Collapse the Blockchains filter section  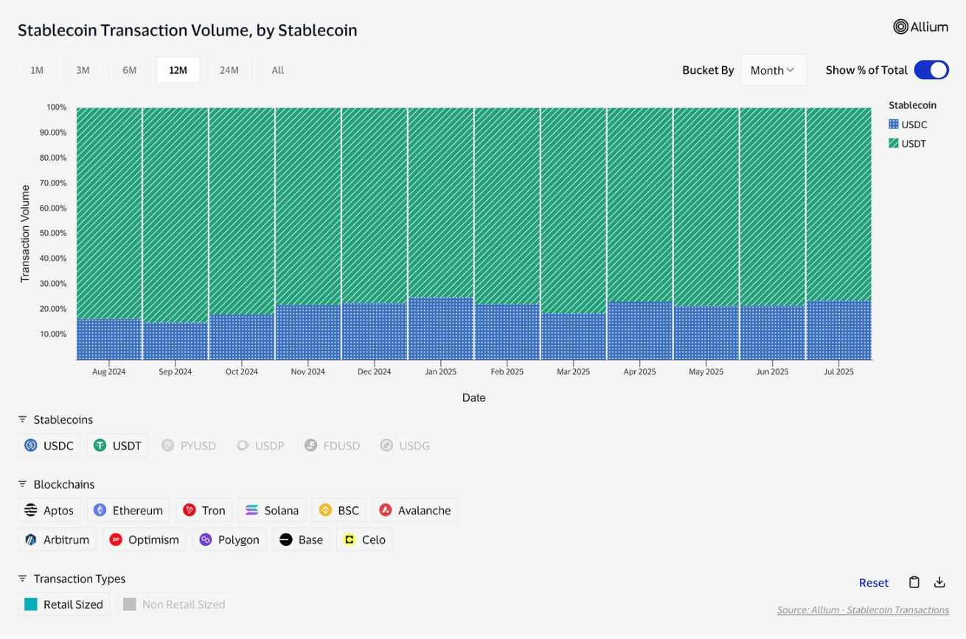pyautogui.click(x=23, y=484)
